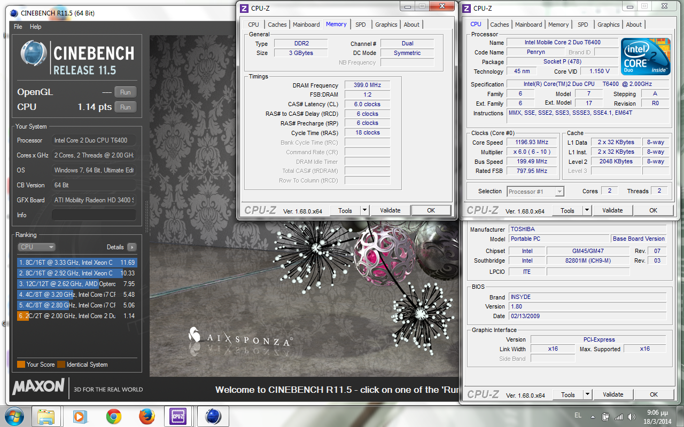The height and width of the screenshot is (427, 684).
Task: Launch Google Chrome from taskbar
Action: pos(113,416)
